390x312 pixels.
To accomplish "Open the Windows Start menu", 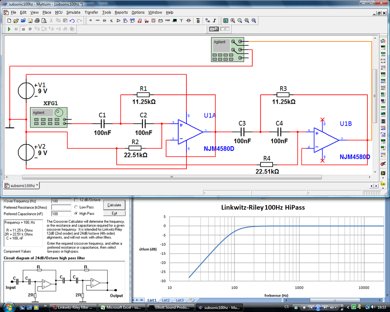I will coord(8,307).
